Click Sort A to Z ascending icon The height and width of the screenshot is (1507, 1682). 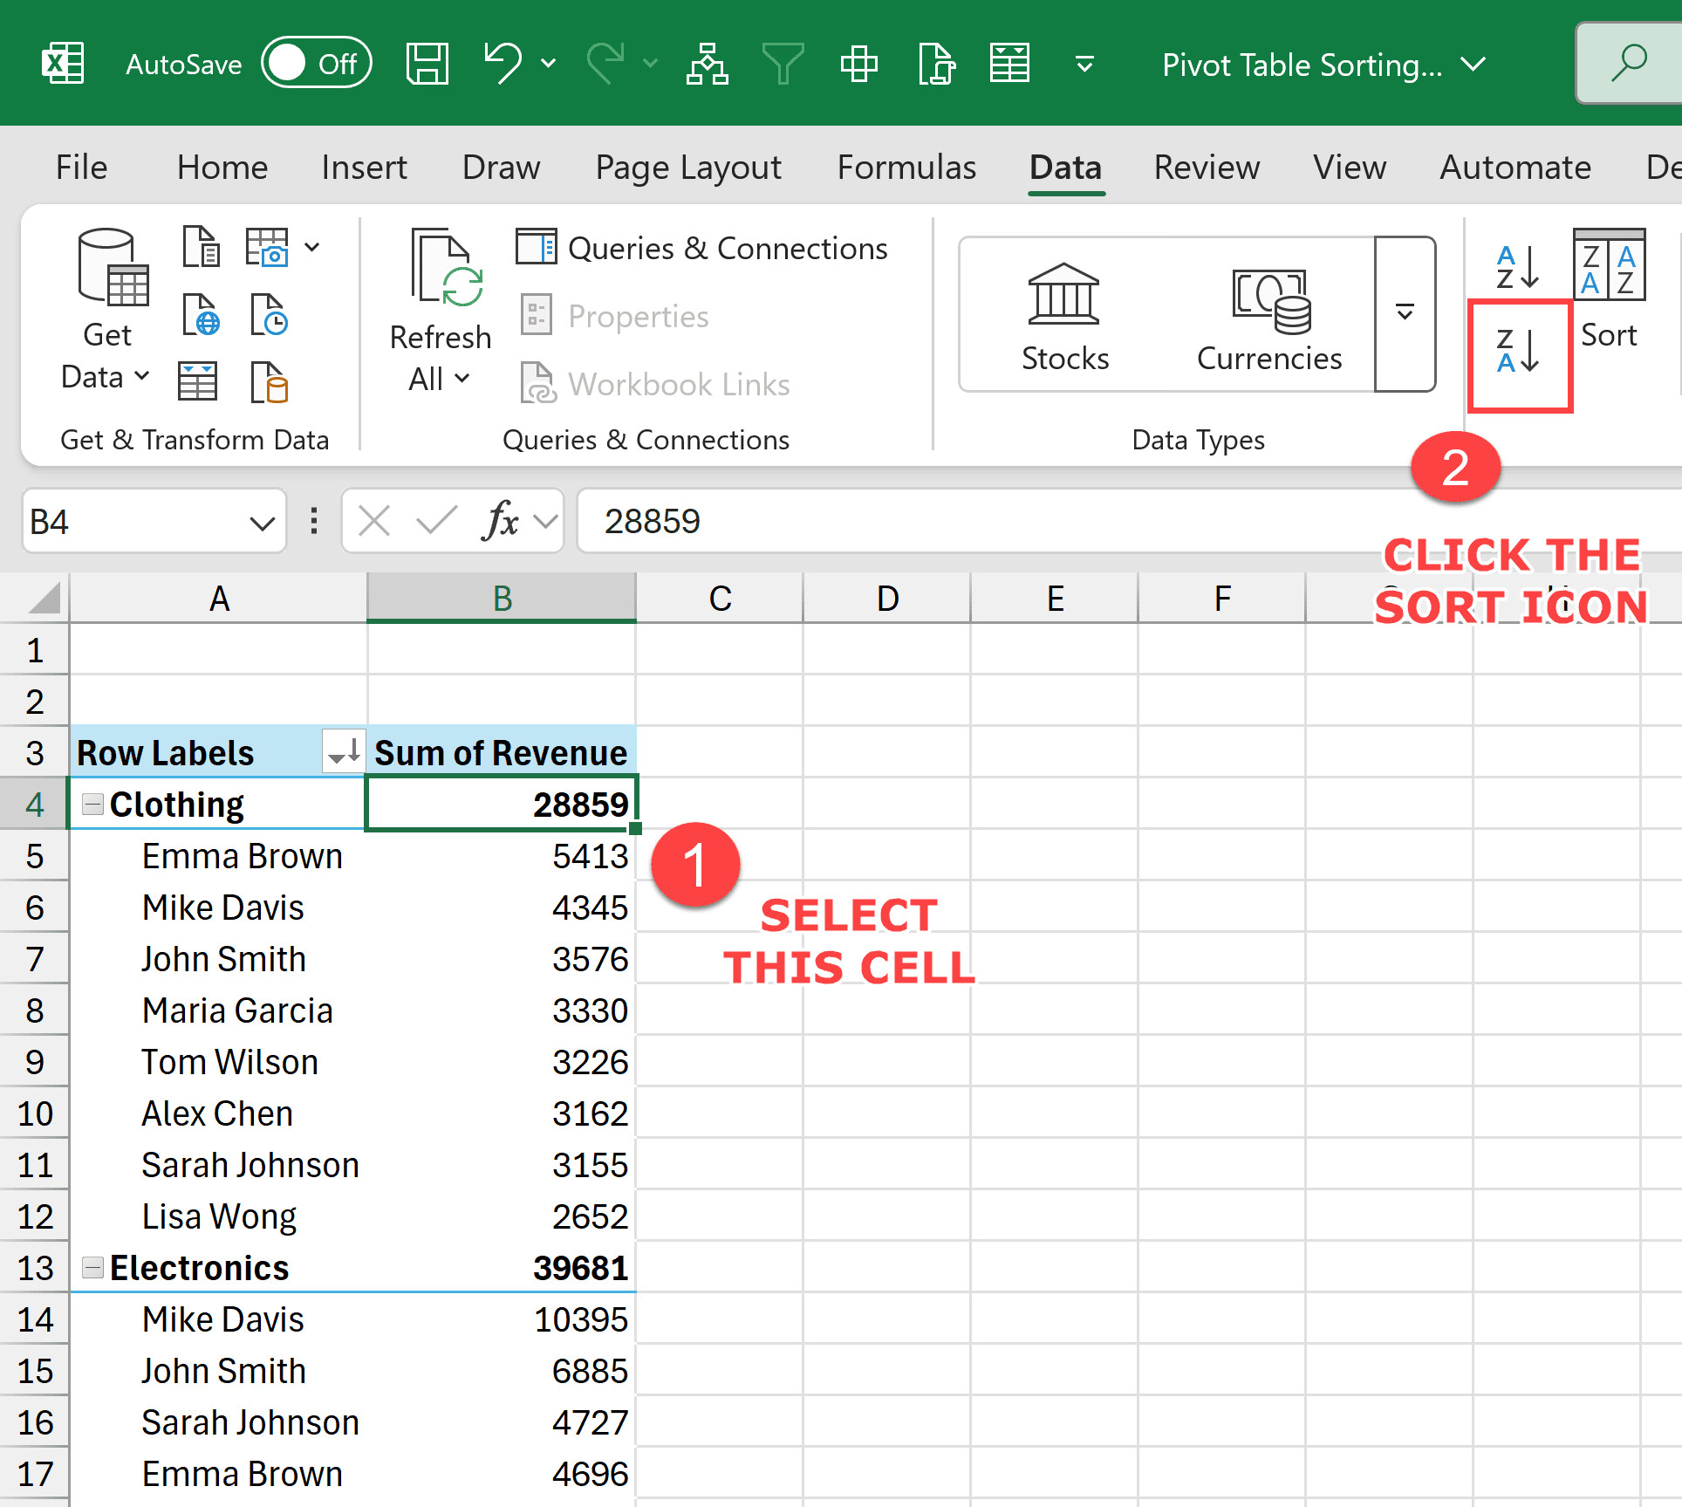[1517, 267]
